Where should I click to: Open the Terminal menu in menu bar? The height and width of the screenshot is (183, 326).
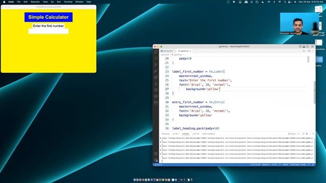pos(68,2)
